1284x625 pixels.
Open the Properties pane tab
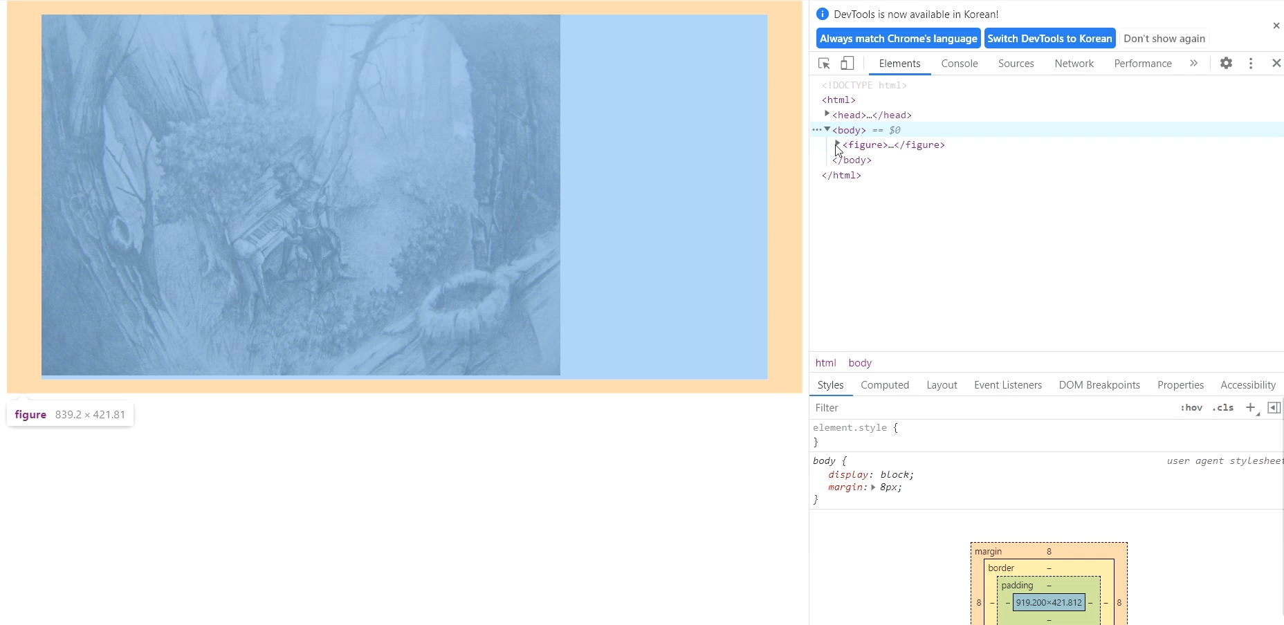click(1180, 385)
